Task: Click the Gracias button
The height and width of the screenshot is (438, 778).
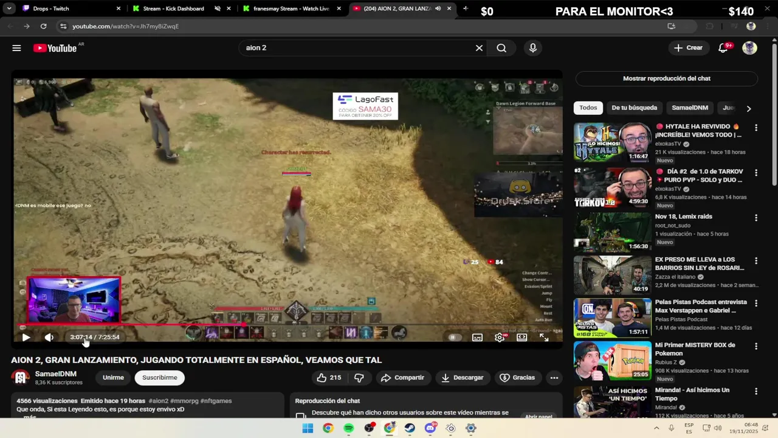Action: pos(517,378)
